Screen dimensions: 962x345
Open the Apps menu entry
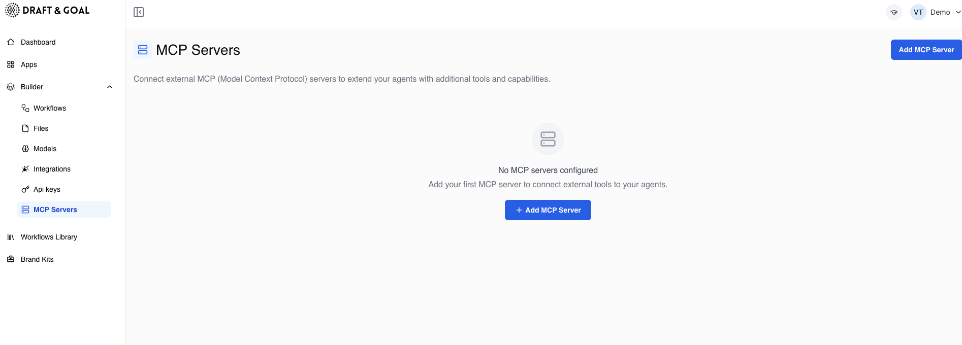(28, 64)
